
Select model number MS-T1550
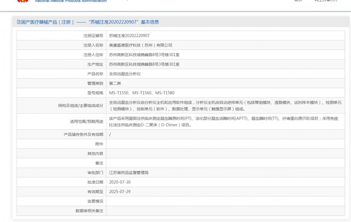click(x=118, y=93)
